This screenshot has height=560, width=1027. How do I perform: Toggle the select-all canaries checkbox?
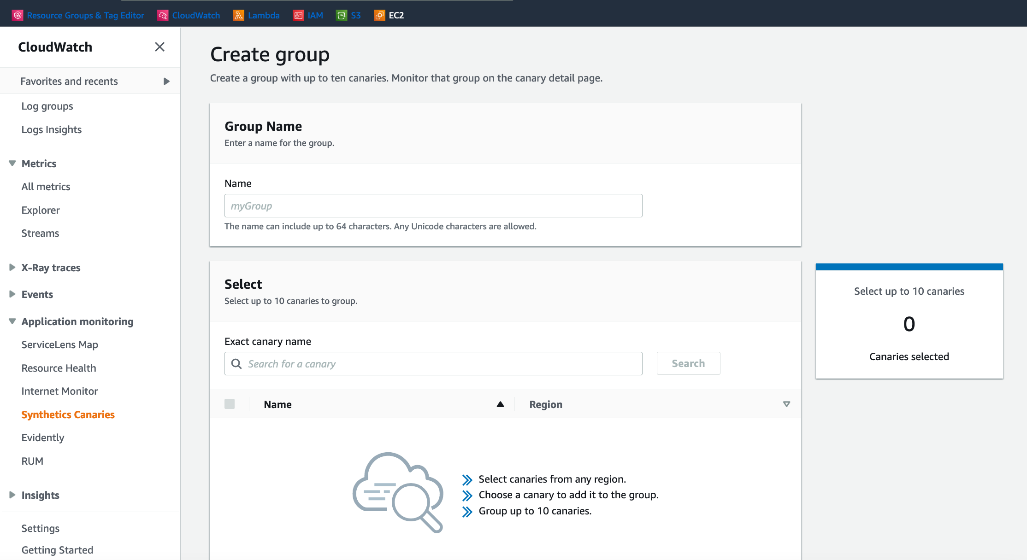pyautogui.click(x=230, y=404)
